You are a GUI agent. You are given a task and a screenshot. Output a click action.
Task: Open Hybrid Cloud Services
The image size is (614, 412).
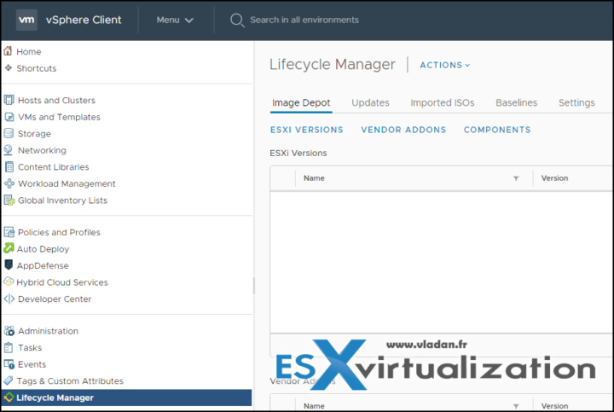click(x=62, y=282)
